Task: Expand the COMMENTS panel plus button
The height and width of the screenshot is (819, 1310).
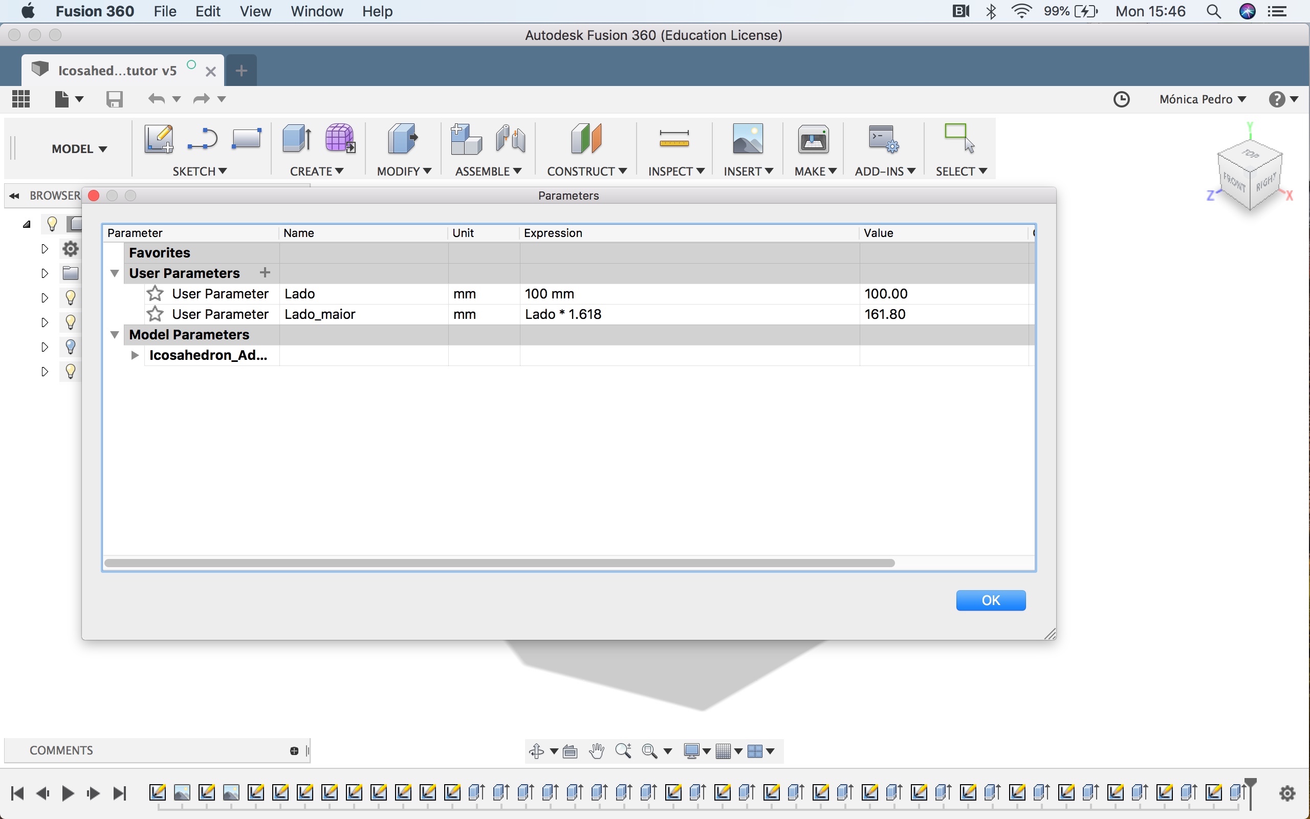Action: (294, 751)
